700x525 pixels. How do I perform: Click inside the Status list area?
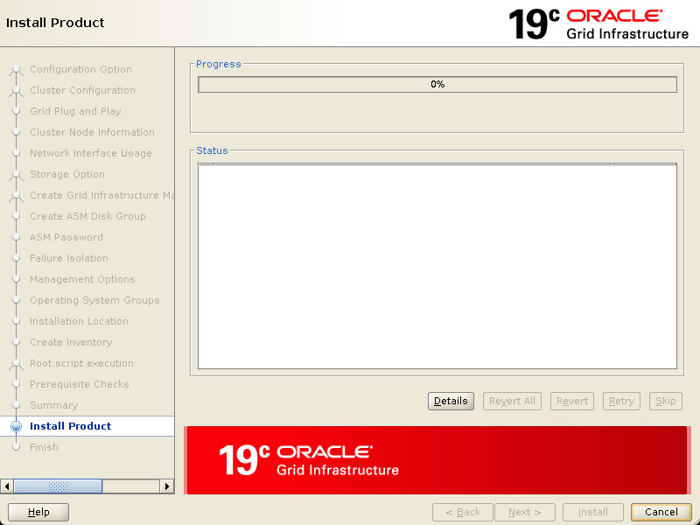[x=437, y=266]
